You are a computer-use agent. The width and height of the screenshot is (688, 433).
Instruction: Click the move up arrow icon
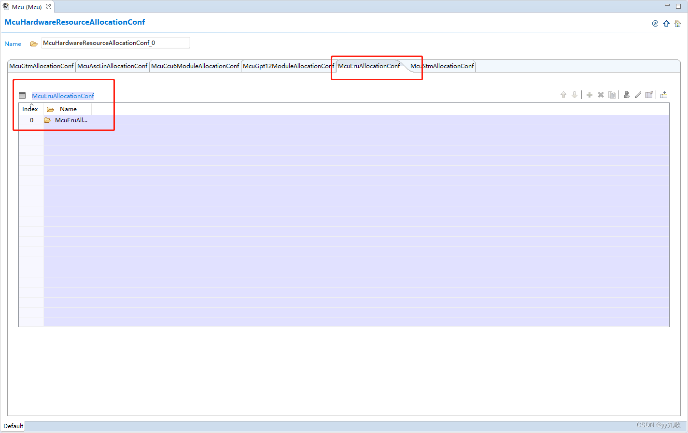tap(563, 95)
